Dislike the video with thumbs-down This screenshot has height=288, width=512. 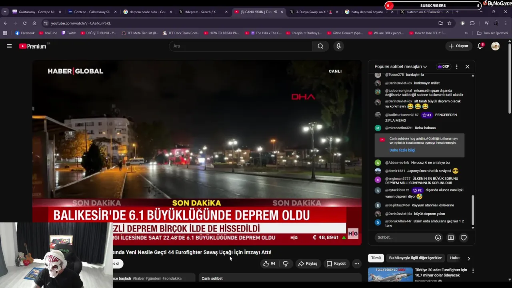286,264
